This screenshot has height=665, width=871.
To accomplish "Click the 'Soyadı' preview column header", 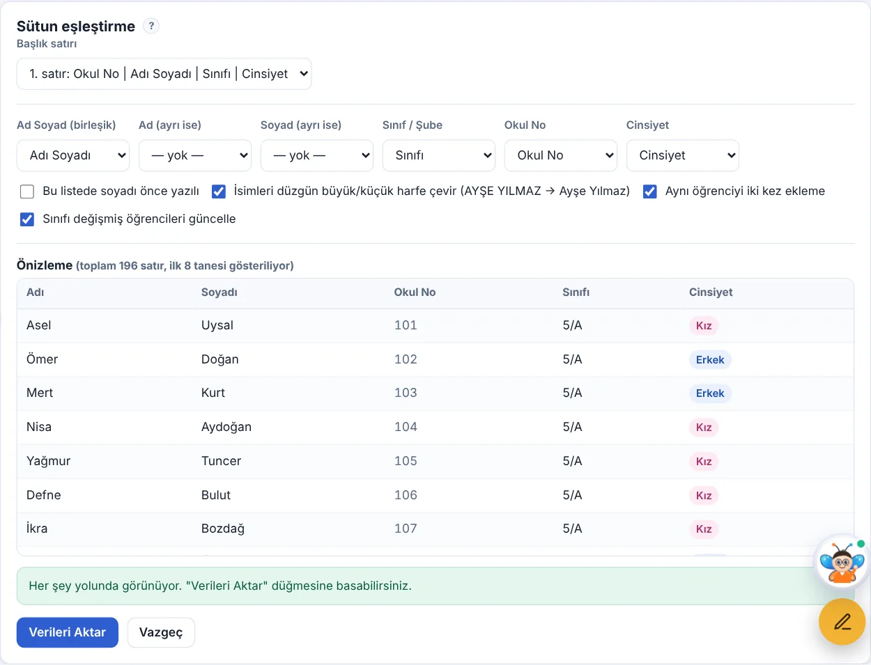I will click(x=219, y=292).
